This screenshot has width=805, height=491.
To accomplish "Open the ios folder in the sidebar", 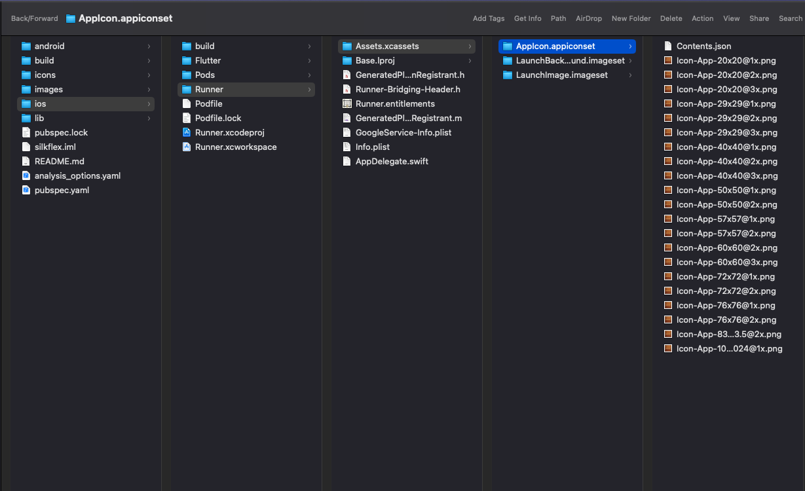I will [41, 103].
